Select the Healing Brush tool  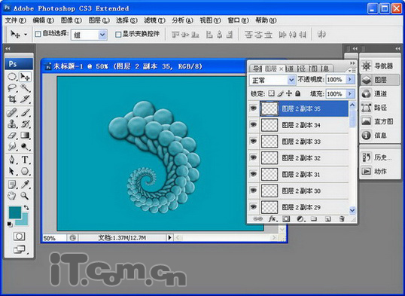pyautogui.click(x=12, y=113)
